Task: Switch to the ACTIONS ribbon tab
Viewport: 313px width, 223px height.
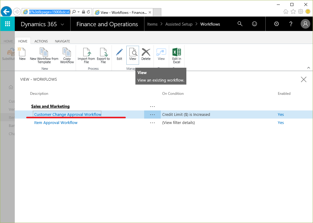Action: (41, 41)
